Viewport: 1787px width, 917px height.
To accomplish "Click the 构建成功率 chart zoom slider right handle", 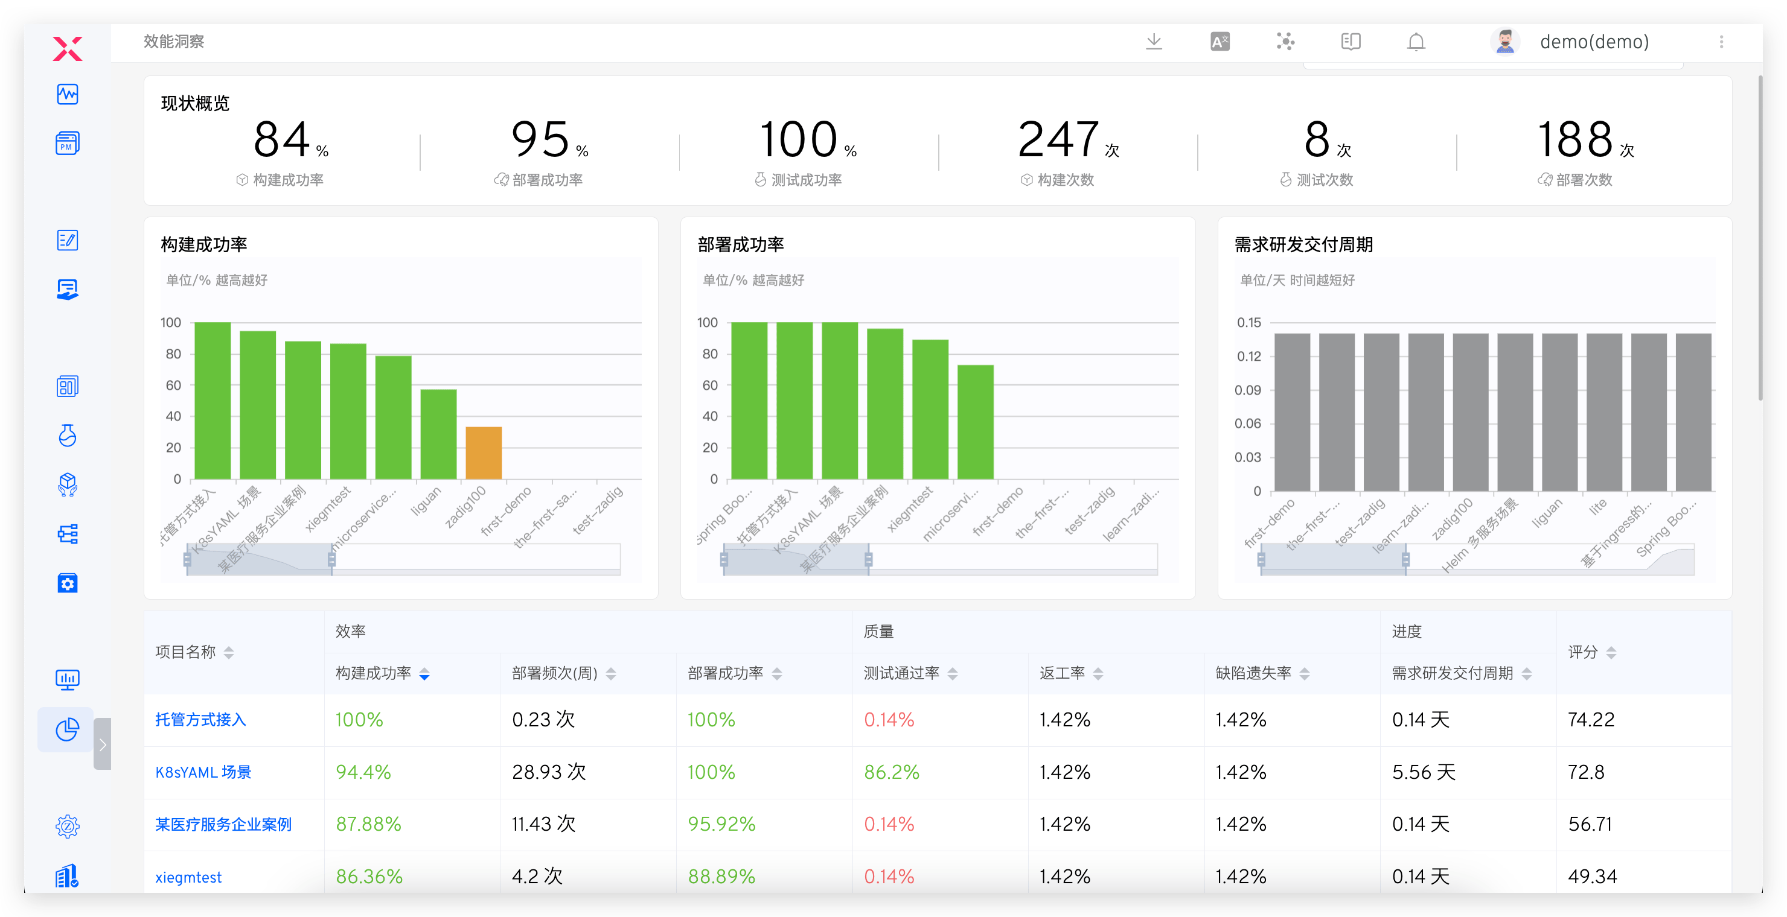I will click(x=331, y=559).
